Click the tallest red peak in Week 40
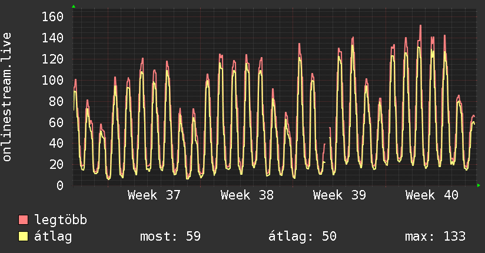Screen dimensions: 485x253 (420, 26)
